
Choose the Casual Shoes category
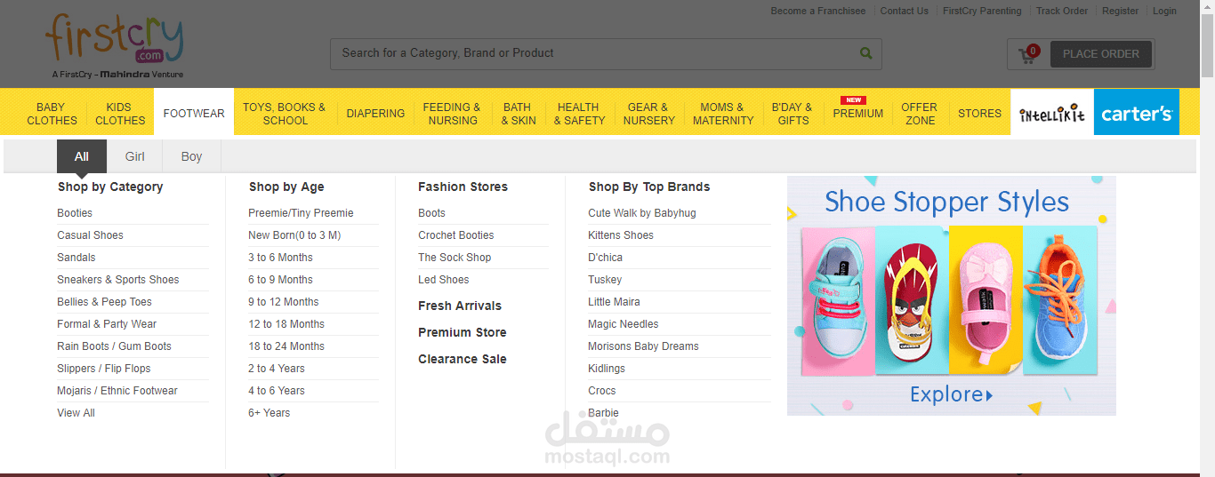90,235
